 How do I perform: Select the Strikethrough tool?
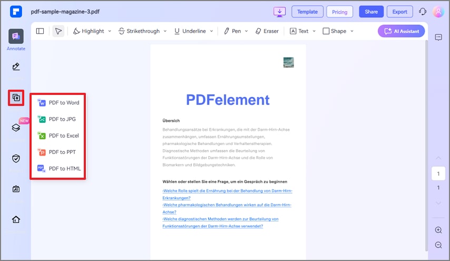(x=139, y=31)
